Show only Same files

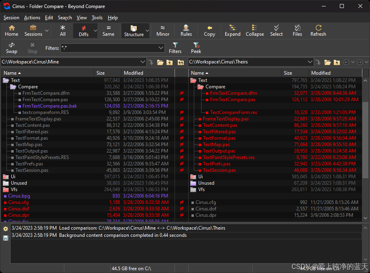tap(108, 31)
